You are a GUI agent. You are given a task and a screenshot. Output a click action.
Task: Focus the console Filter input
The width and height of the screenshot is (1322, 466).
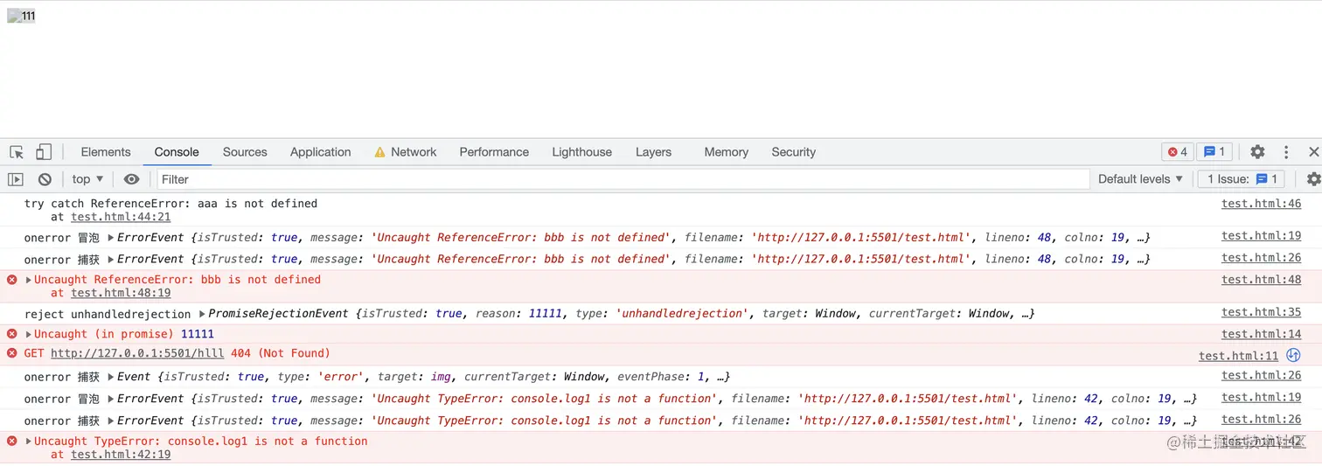623,179
